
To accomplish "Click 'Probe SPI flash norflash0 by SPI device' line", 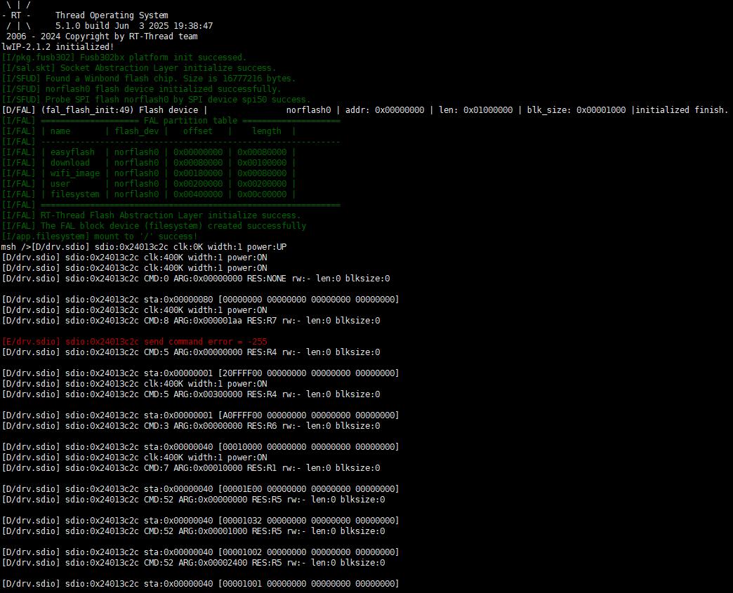I will [156, 100].
